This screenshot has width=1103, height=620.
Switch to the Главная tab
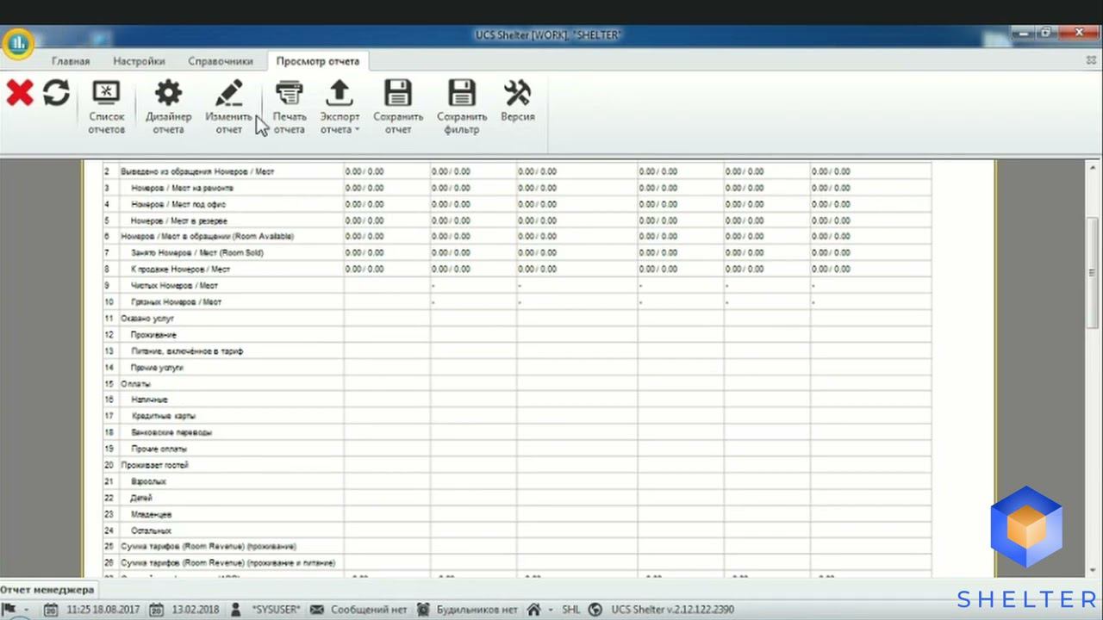tap(71, 61)
